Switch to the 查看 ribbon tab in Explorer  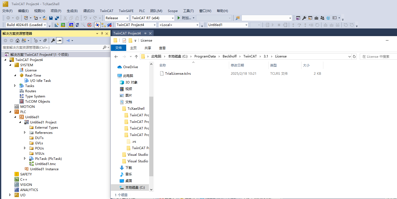[162, 48]
